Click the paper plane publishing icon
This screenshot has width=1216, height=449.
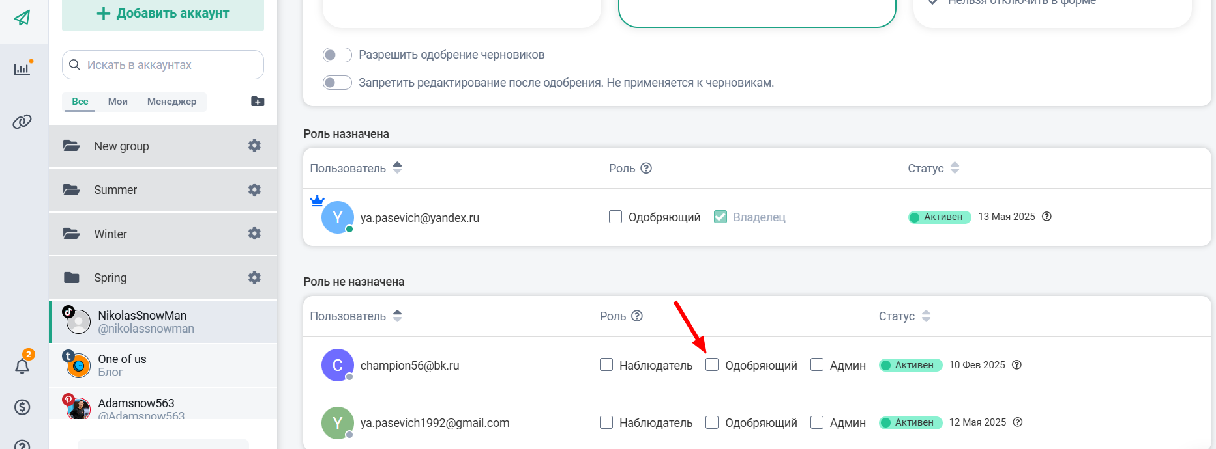coord(22,18)
